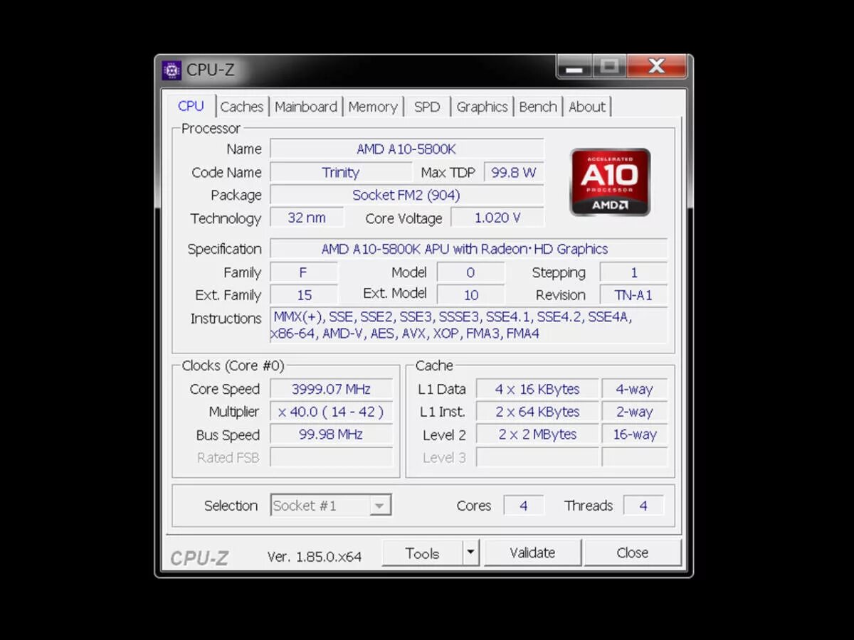
Task: Open the Memory tab
Action: tap(373, 107)
